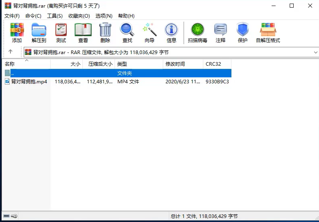Show archive 信息 (Info) icon
The image size is (319, 222).
pyautogui.click(x=172, y=33)
